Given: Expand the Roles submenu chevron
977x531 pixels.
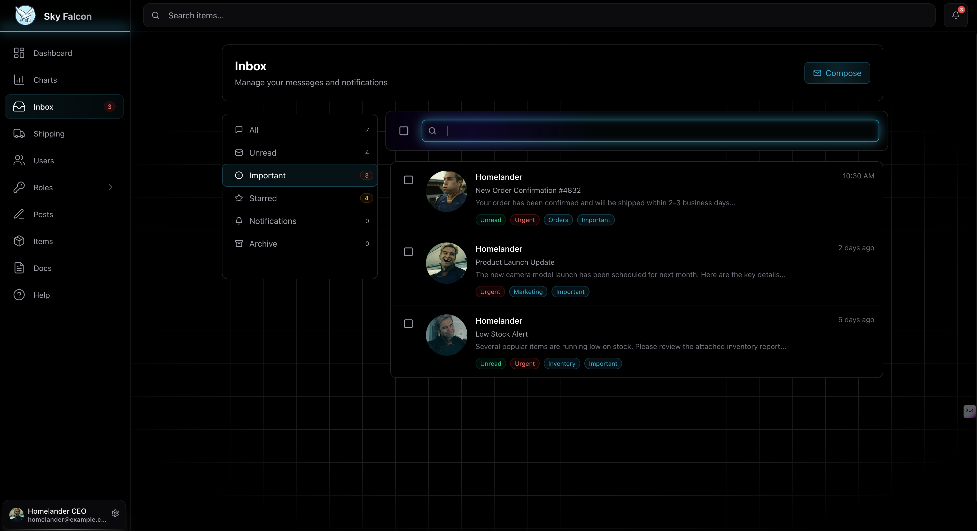Looking at the screenshot, I should pyautogui.click(x=110, y=187).
